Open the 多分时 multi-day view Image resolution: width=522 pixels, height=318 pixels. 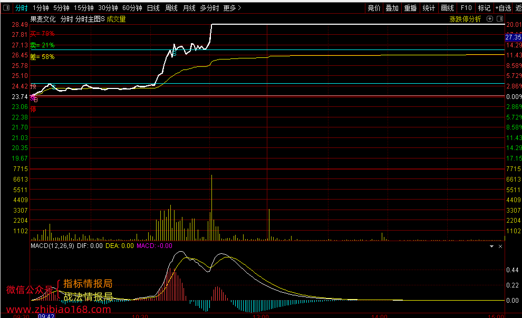point(209,8)
